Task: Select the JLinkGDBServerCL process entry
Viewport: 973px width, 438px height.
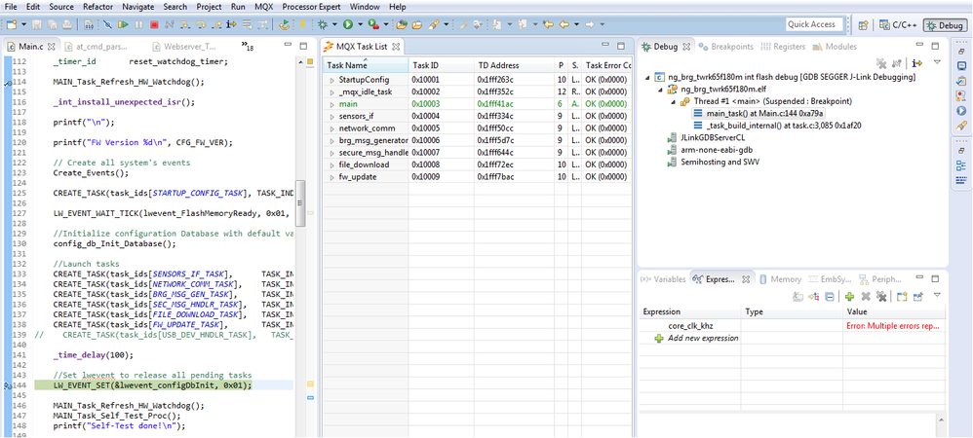Action: pos(704,137)
